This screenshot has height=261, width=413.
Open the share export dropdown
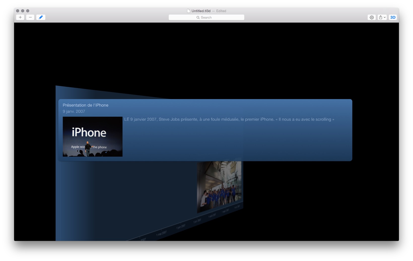pos(382,17)
